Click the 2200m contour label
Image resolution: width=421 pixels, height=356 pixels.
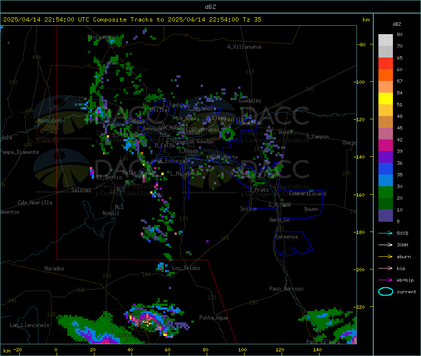[123, 335]
